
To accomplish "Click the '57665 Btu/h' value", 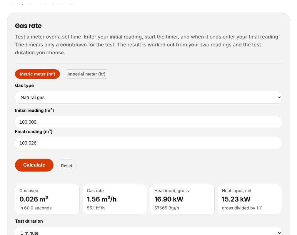I will click(x=167, y=208).
